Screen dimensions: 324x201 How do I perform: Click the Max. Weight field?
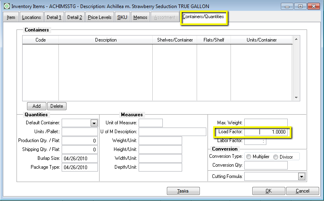[266, 122]
